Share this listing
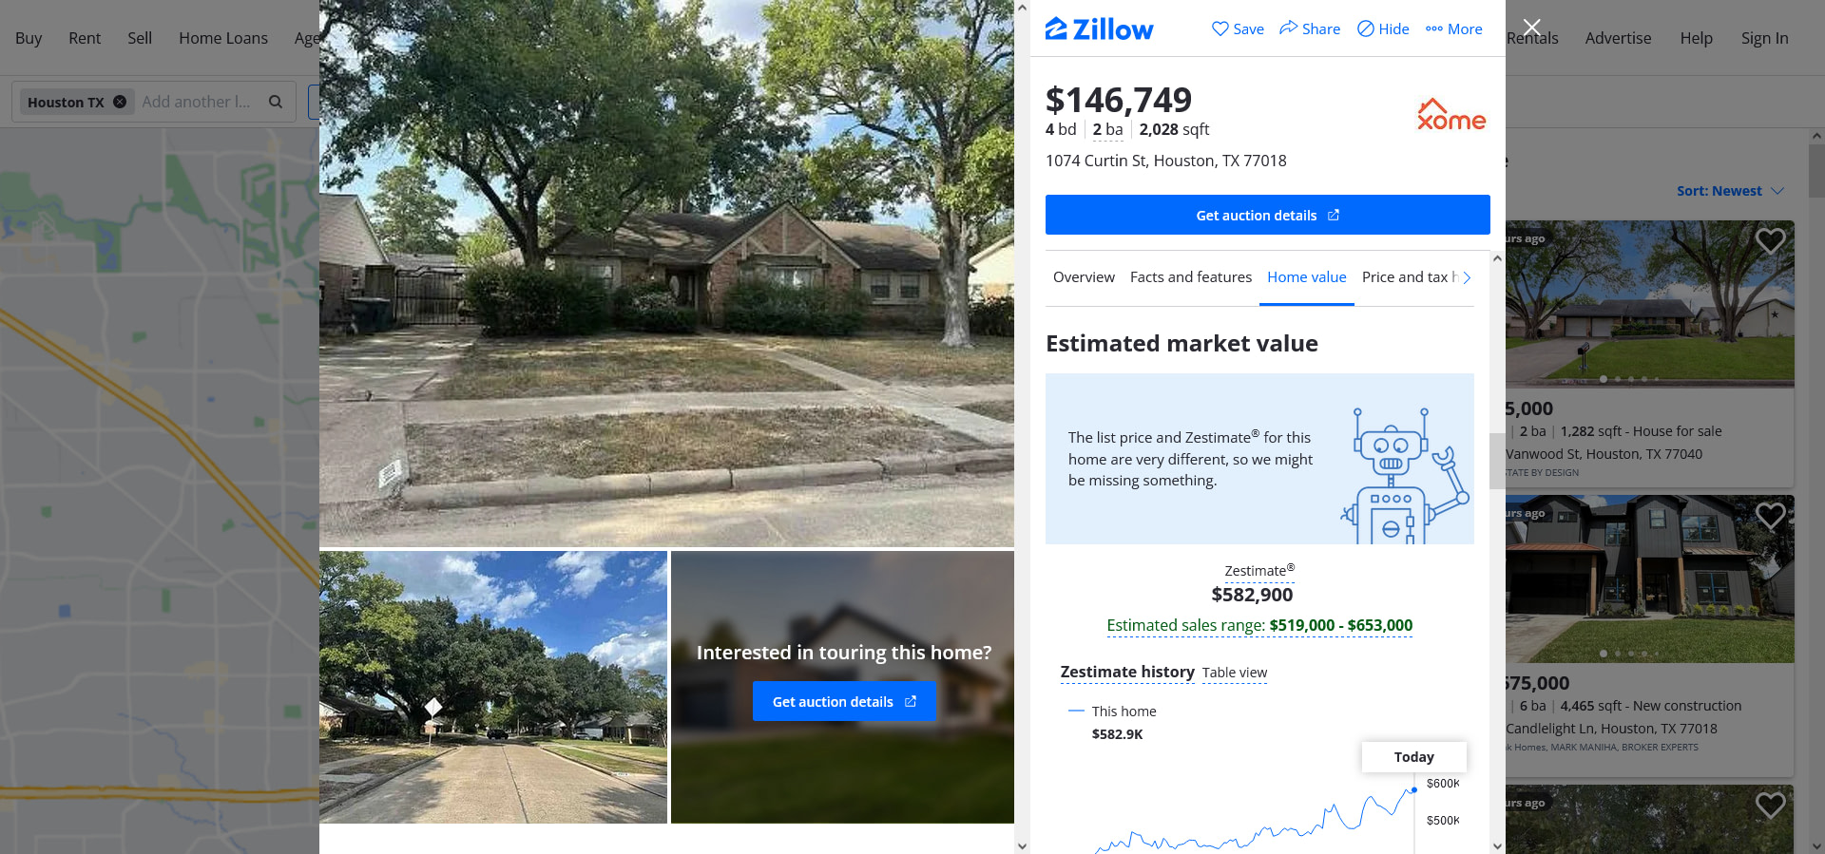 pyautogui.click(x=1310, y=28)
